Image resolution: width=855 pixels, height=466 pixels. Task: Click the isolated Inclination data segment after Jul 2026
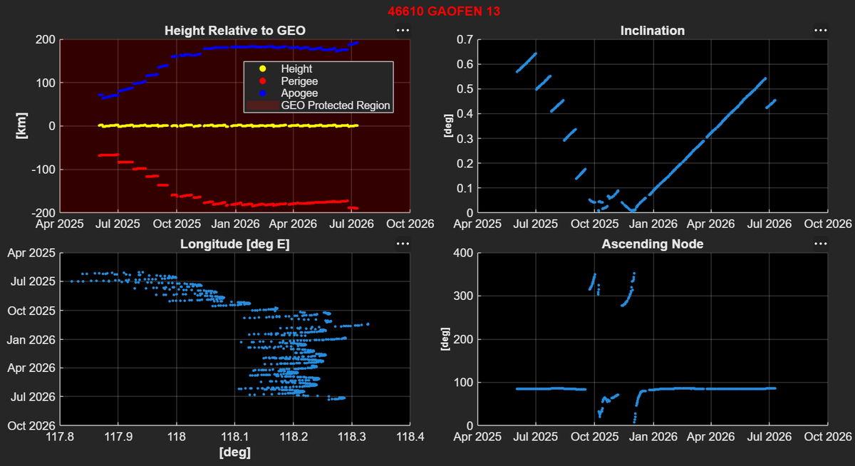click(770, 104)
